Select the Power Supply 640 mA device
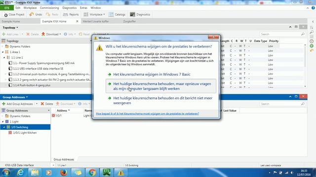 tap(43, 63)
